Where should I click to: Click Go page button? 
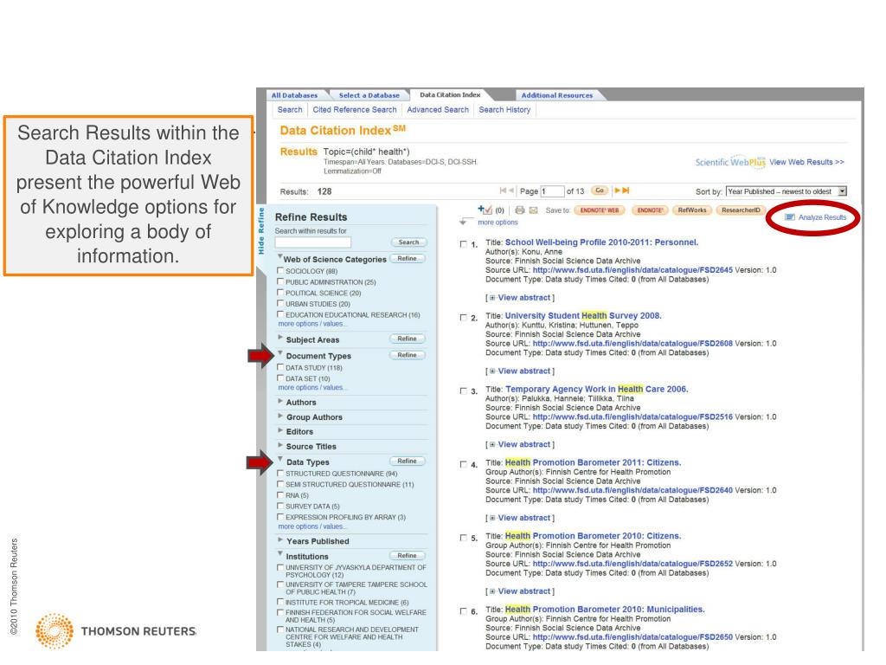600,190
